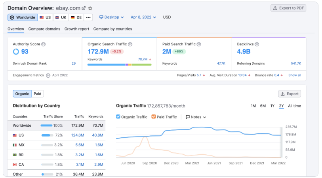Open backlinks value 4.9B
Image resolution: width=322 pixels, height=178 pixels.
pyautogui.click(x=244, y=52)
